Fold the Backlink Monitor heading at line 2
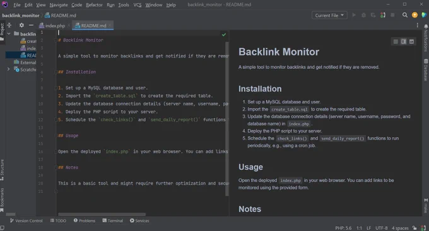This screenshot has height=231, width=429. click(56, 40)
